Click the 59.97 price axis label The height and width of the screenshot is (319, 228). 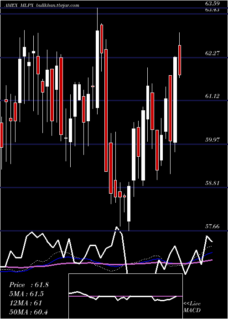[x=212, y=140]
